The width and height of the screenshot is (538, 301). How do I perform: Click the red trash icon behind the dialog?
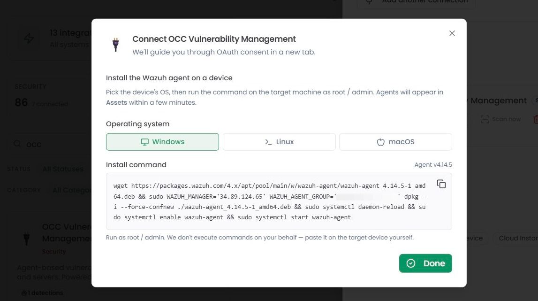click(x=536, y=119)
